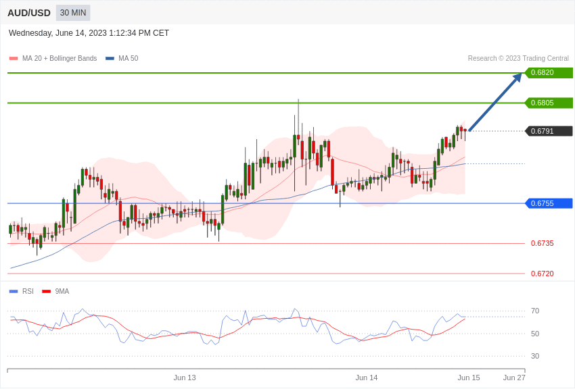The width and height of the screenshot is (575, 389).
Task: Click the date and time stamp line
Action: tap(89, 33)
